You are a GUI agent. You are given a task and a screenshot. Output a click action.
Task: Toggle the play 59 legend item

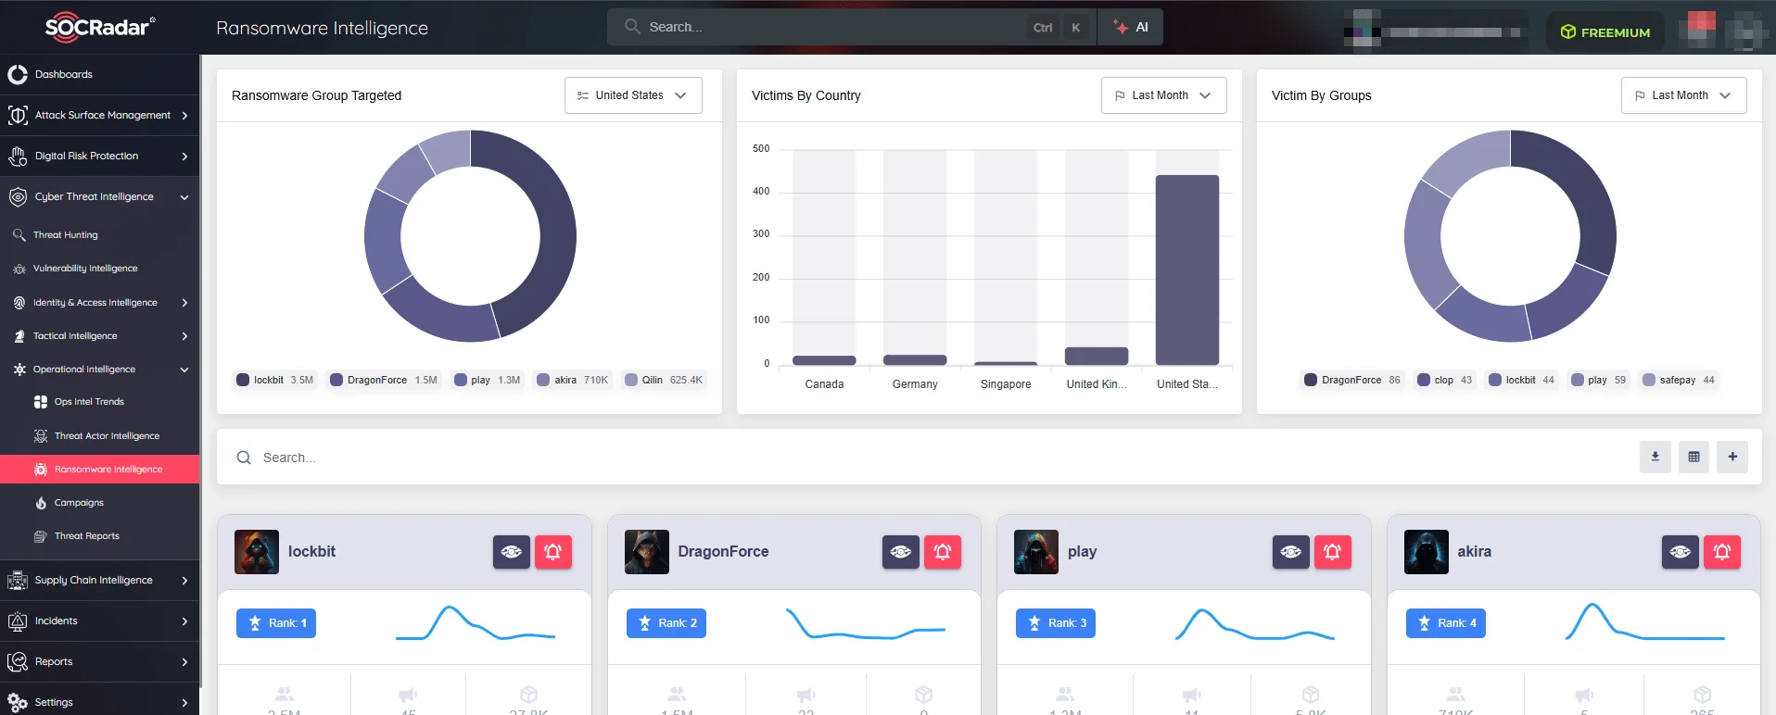point(1598,380)
